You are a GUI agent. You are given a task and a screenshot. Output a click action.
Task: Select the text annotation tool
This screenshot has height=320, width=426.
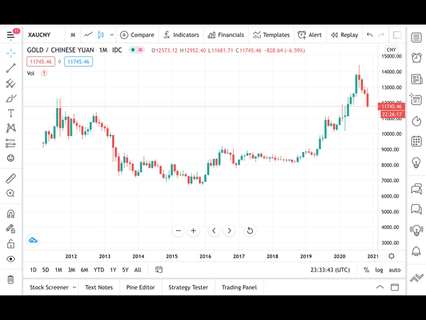pos(11,113)
